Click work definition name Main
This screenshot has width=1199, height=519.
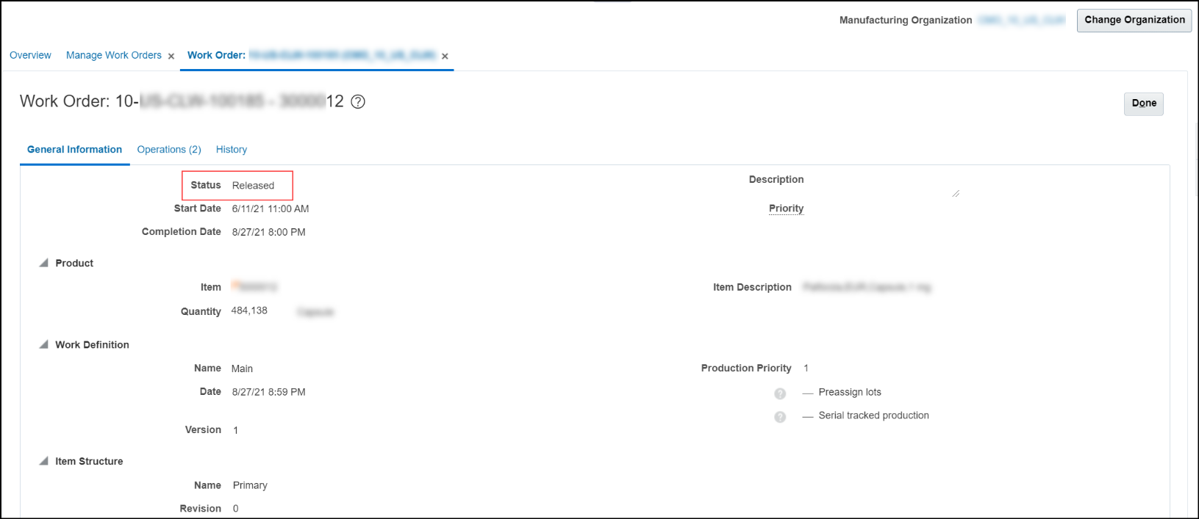(x=242, y=369)
